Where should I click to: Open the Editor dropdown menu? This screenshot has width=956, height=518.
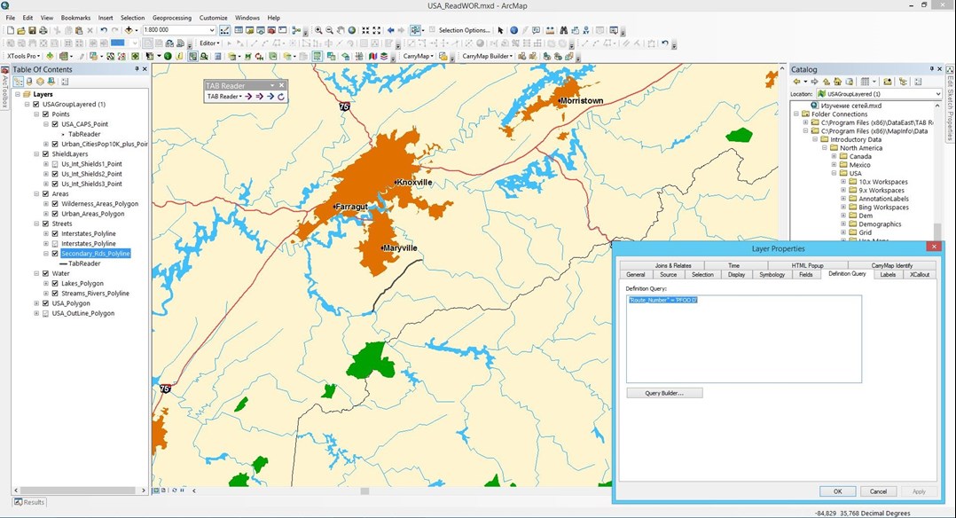209,43
